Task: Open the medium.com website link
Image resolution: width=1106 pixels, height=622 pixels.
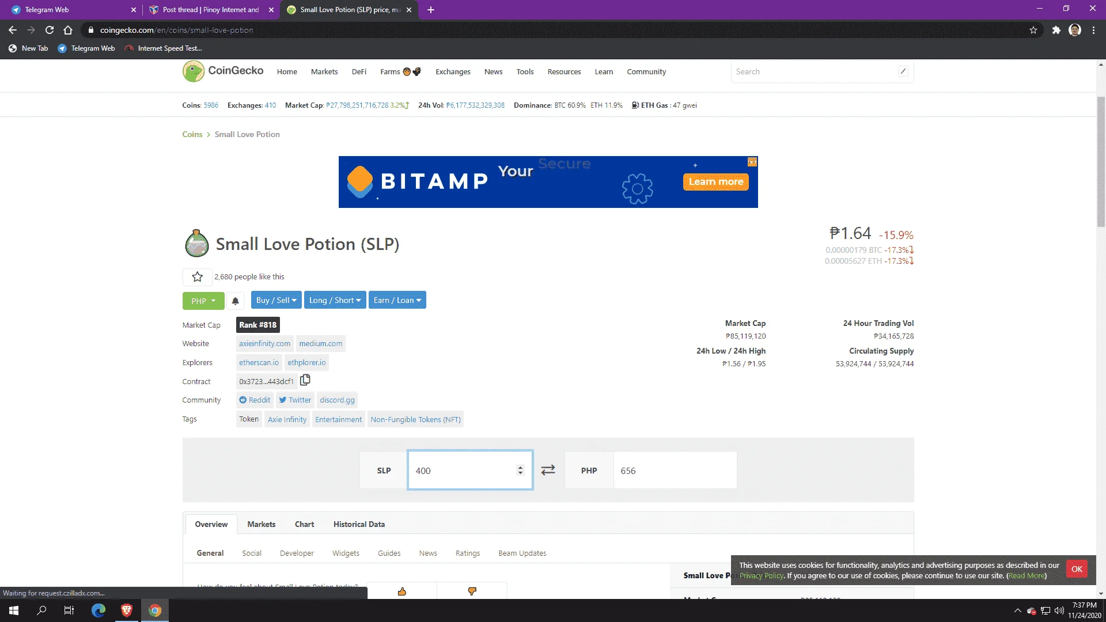Action: [x=320, y=343]
